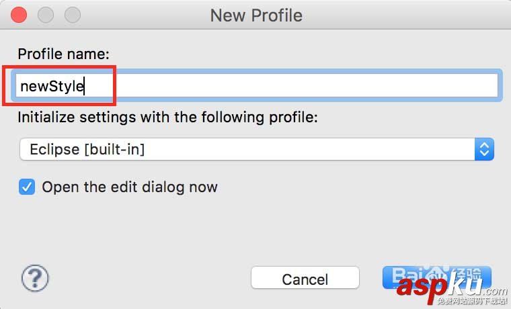The width and height of the screenshot is (511, 309).
Task: Click the 'newStyle' text in the field
Action: click(x=52, y=85)
